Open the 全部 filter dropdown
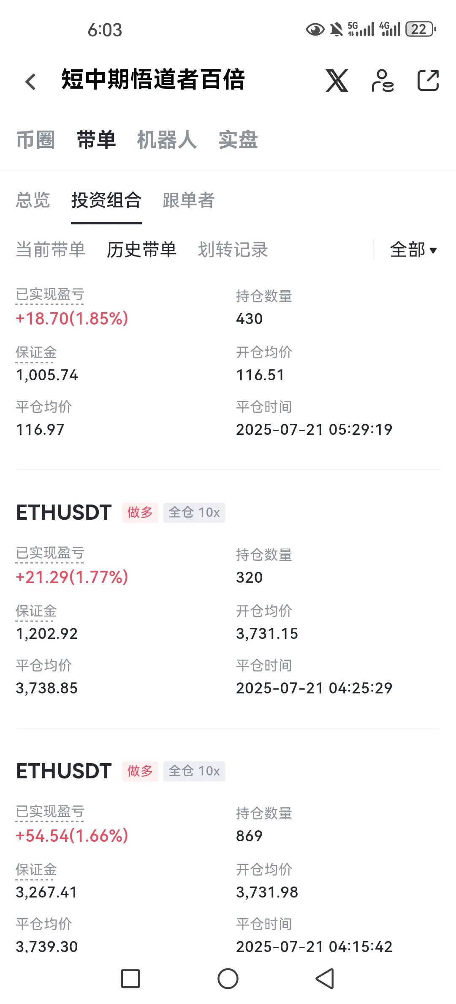Screen dimensions: 456x1004 click(413, 250)
